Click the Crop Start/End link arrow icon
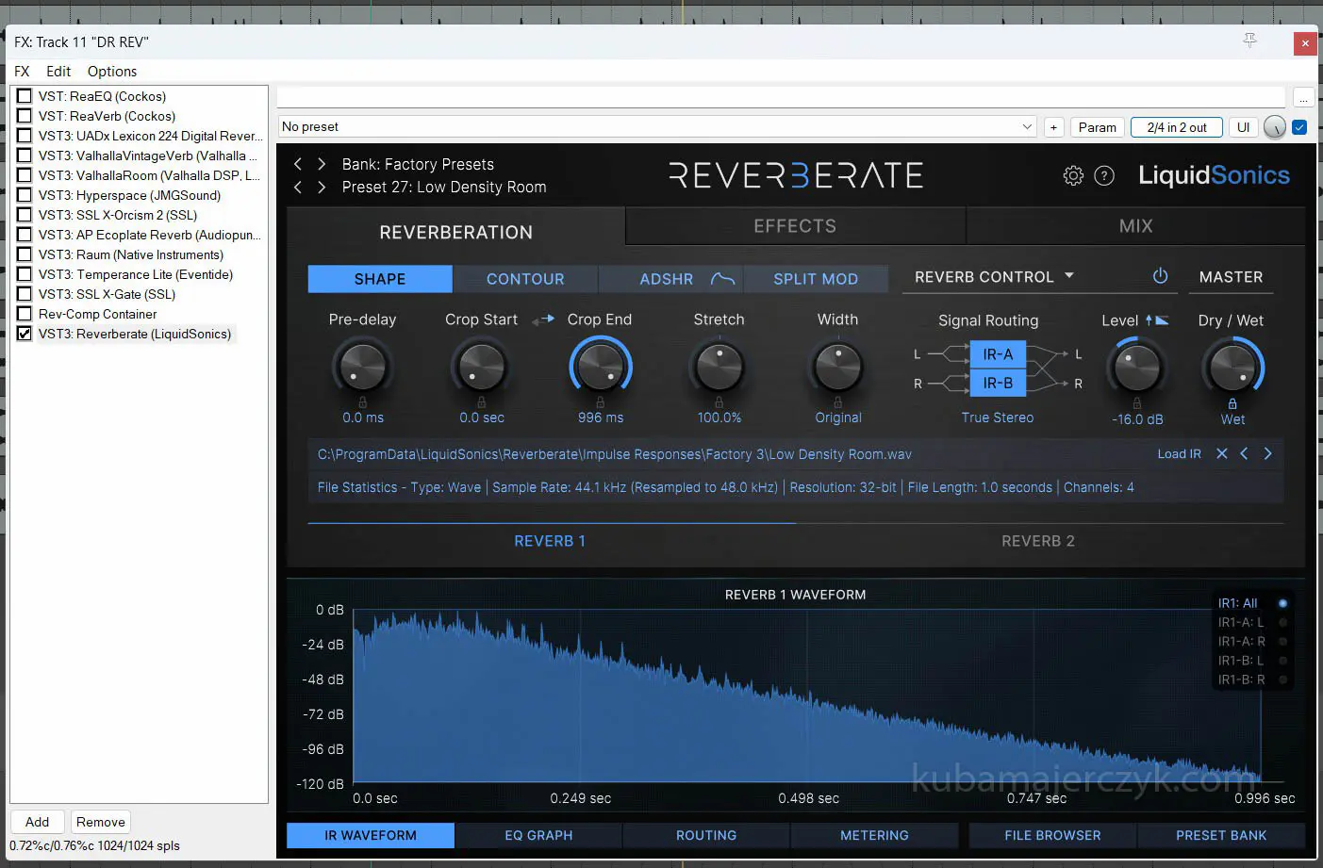The height and width of the screenshot is (868, 1323). point(543,320)
